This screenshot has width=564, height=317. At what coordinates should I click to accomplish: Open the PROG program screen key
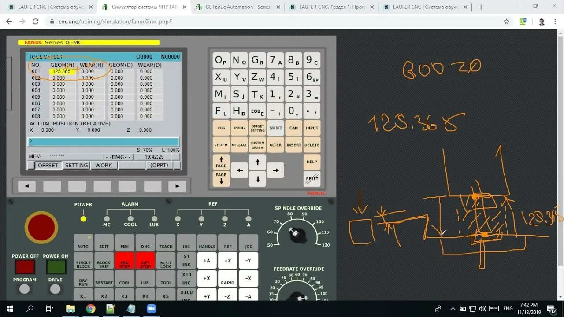pyautogui.click(x=239, y=128)
